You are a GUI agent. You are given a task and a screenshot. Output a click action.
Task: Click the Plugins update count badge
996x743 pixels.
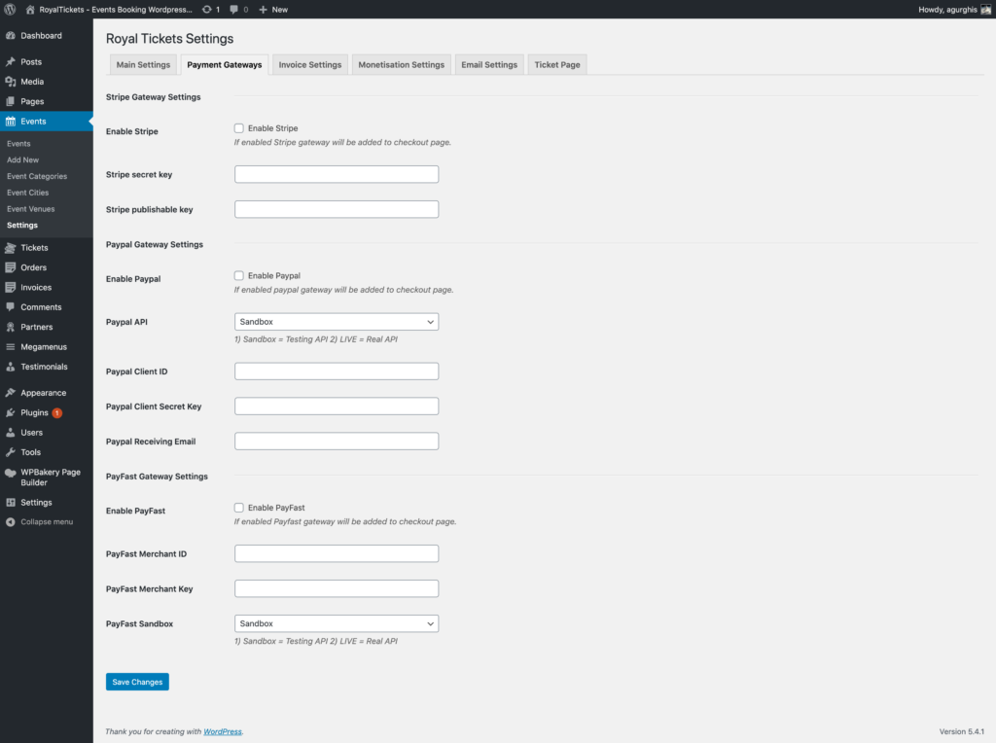[x=57, y=412]
